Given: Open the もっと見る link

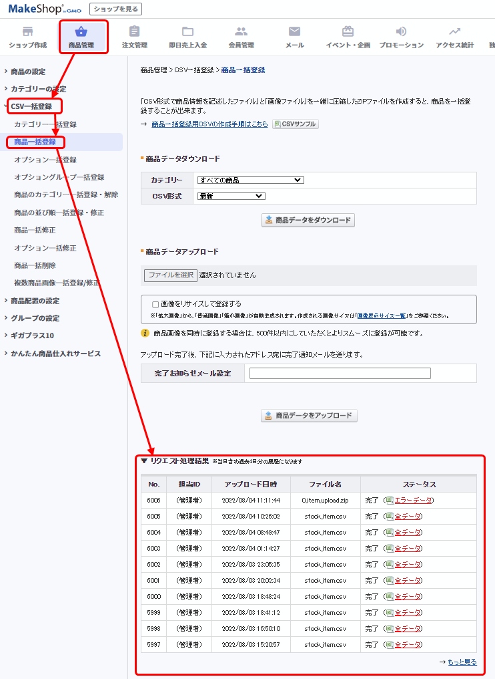Looking at the screenshot, I should (462, 662).
